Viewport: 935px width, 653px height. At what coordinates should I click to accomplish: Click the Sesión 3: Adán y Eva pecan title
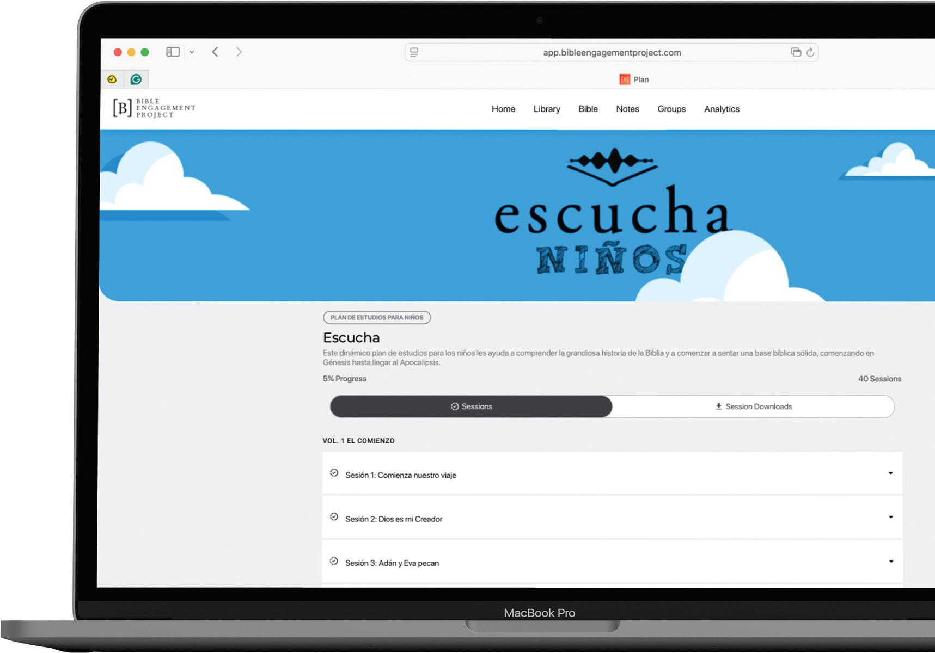[392, 563]
